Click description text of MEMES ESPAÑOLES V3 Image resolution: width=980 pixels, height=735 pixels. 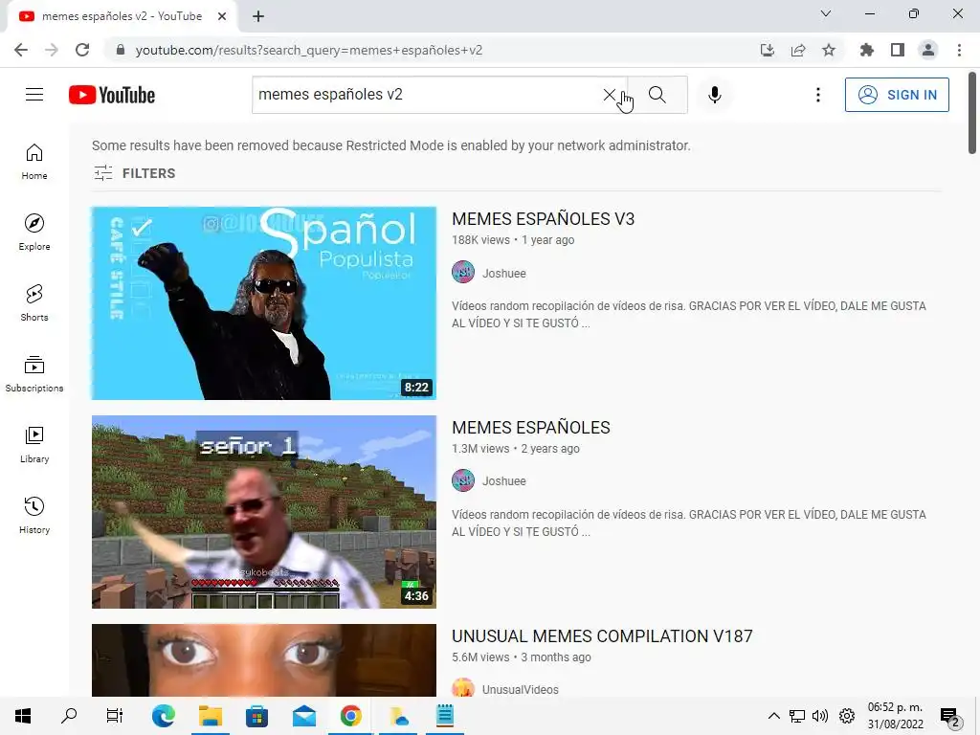[689, 314]
